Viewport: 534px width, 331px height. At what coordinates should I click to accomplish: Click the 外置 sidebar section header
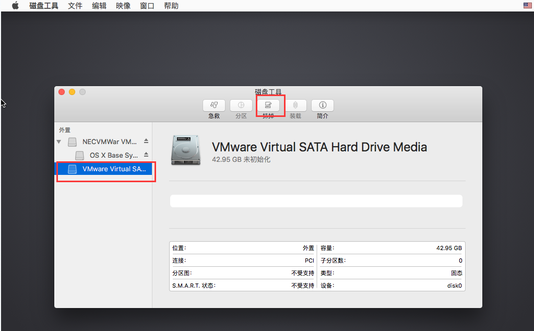(x=65, y=130)
